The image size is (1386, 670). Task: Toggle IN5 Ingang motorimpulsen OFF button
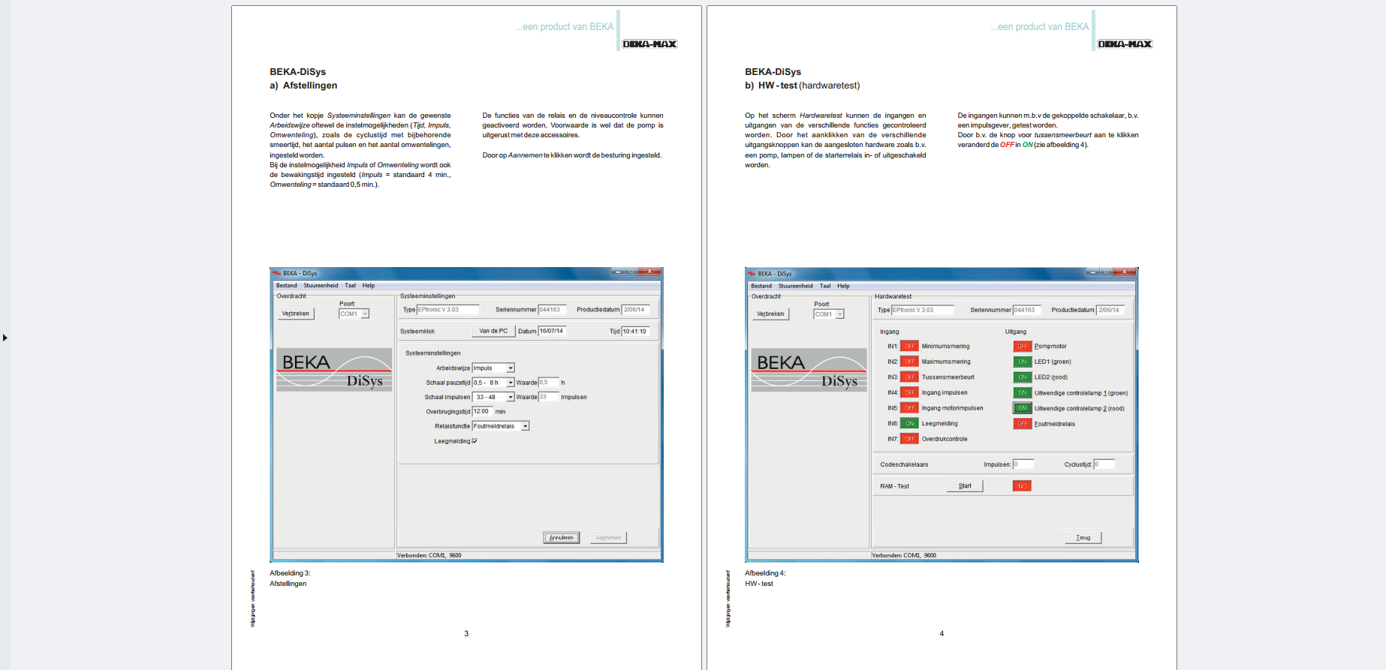(909, 408)
